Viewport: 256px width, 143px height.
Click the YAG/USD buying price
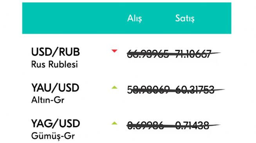(145, 125)
